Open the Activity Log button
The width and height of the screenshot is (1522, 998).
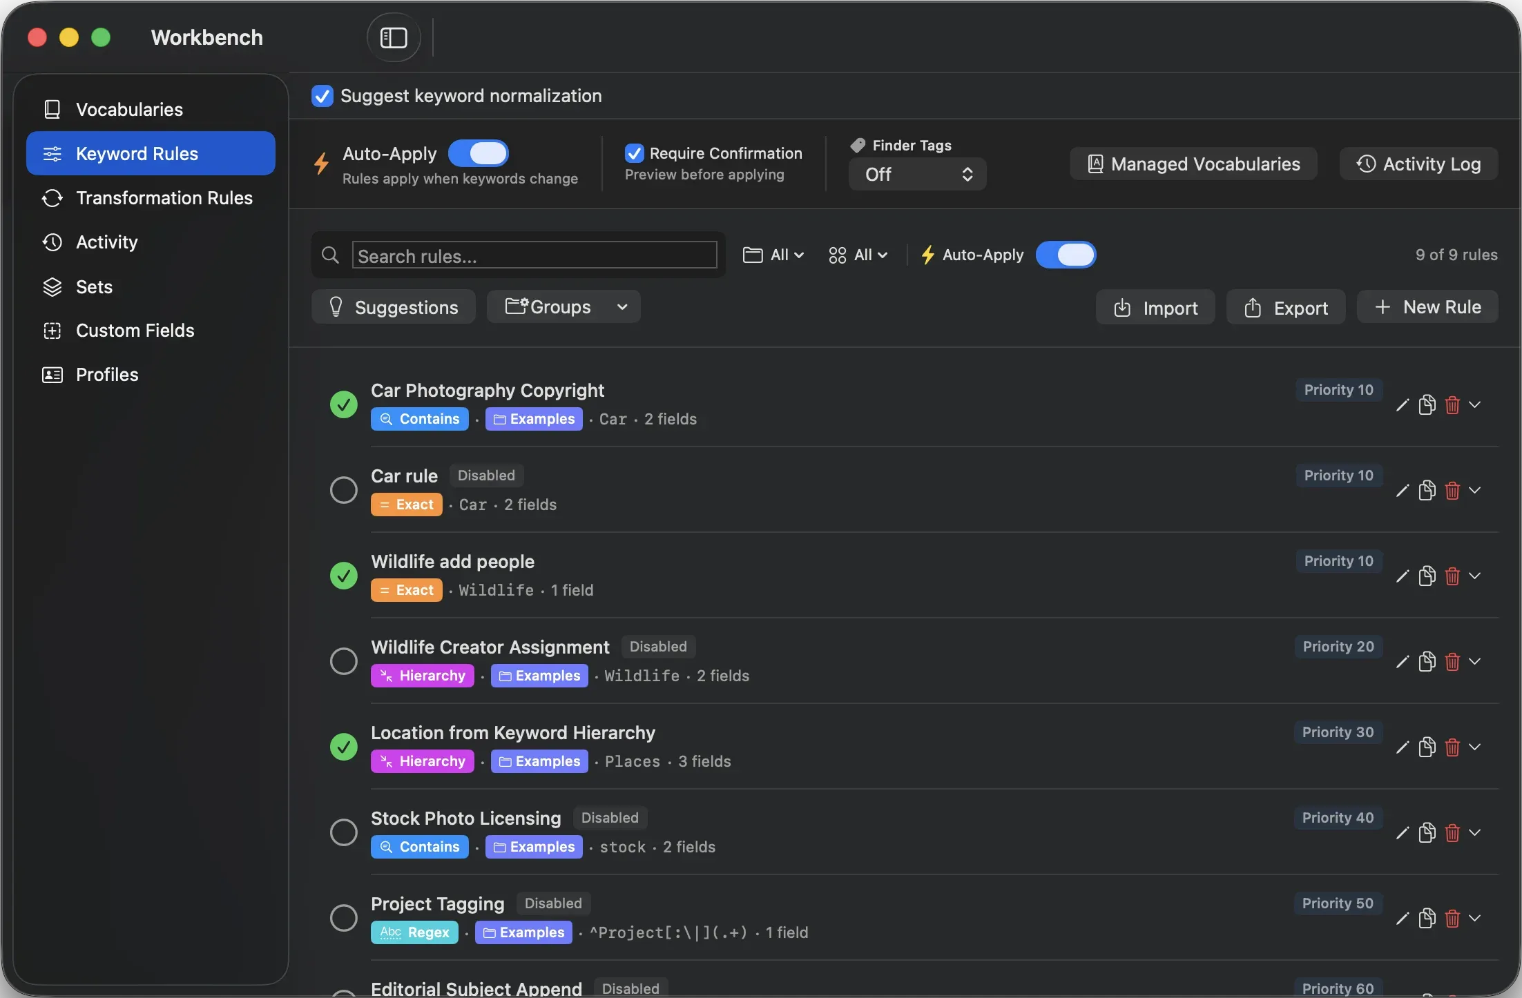(x=1418, y=164)
